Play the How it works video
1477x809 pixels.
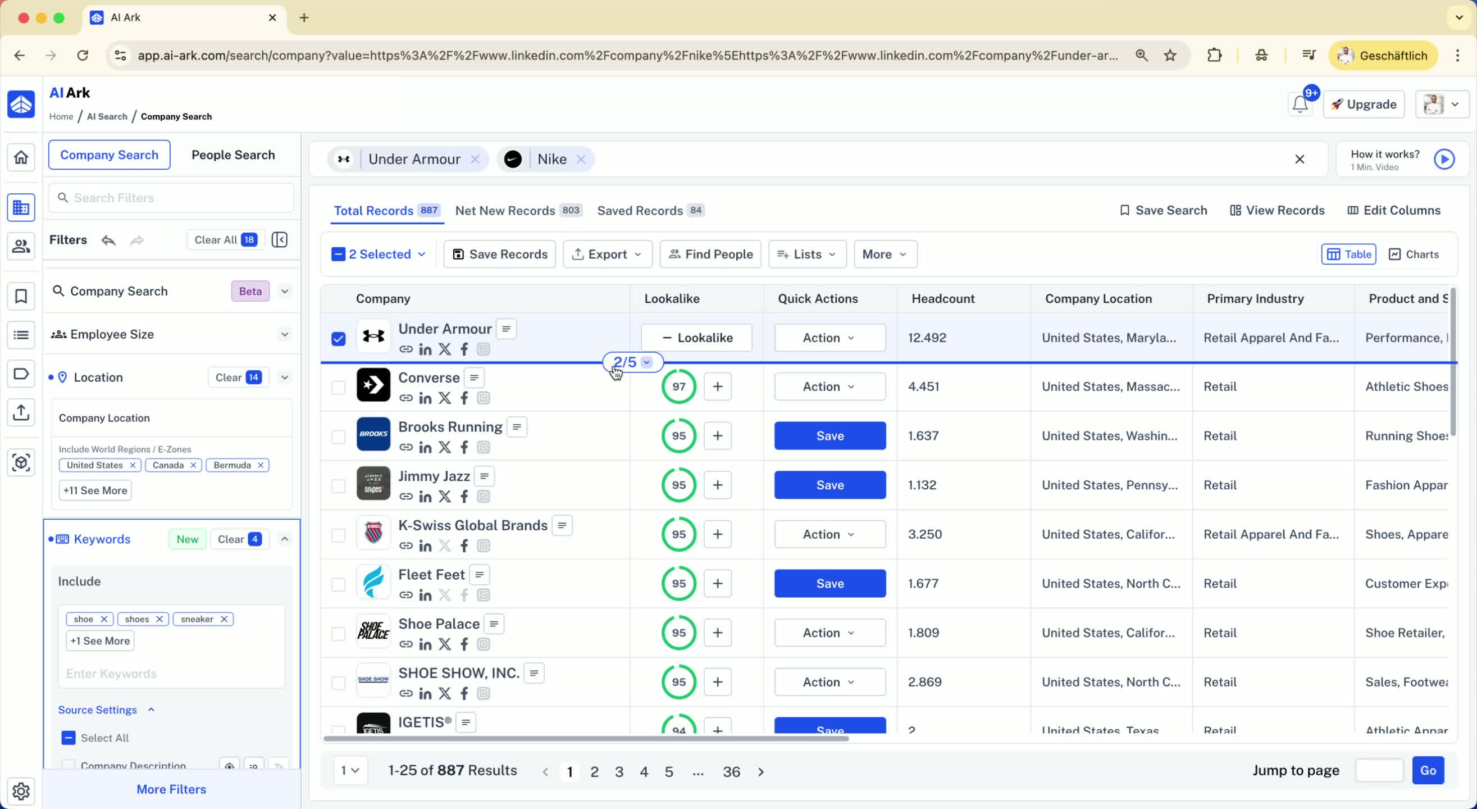pyautogui.click(x=1444, y=160)
